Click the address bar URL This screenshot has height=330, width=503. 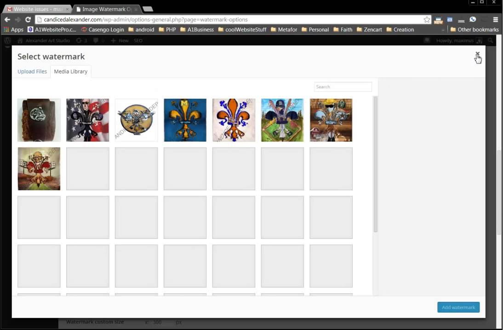click(146, 20)
